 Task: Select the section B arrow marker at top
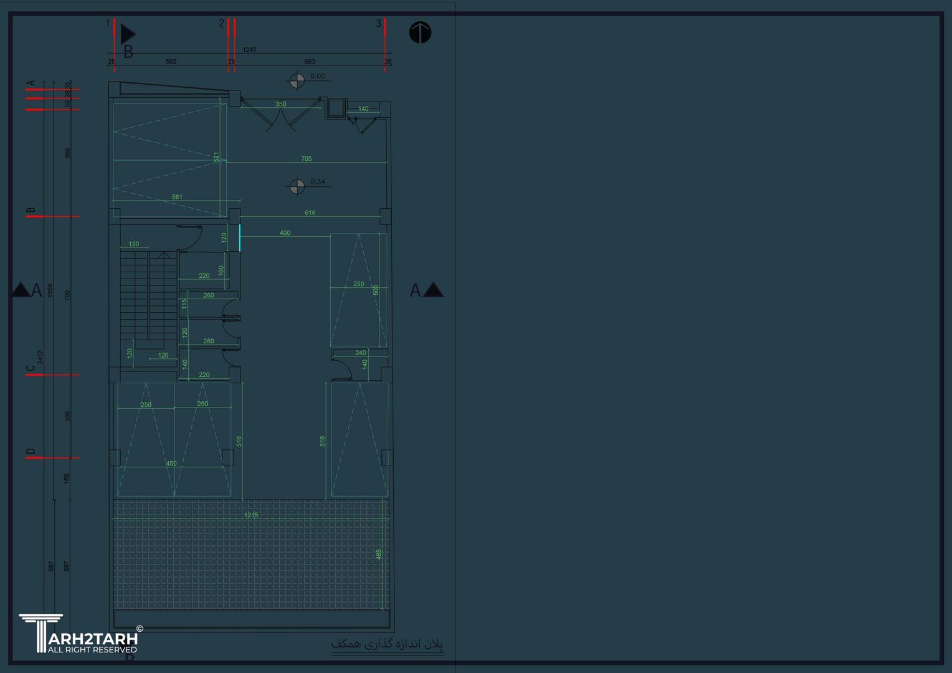[128, 34]
